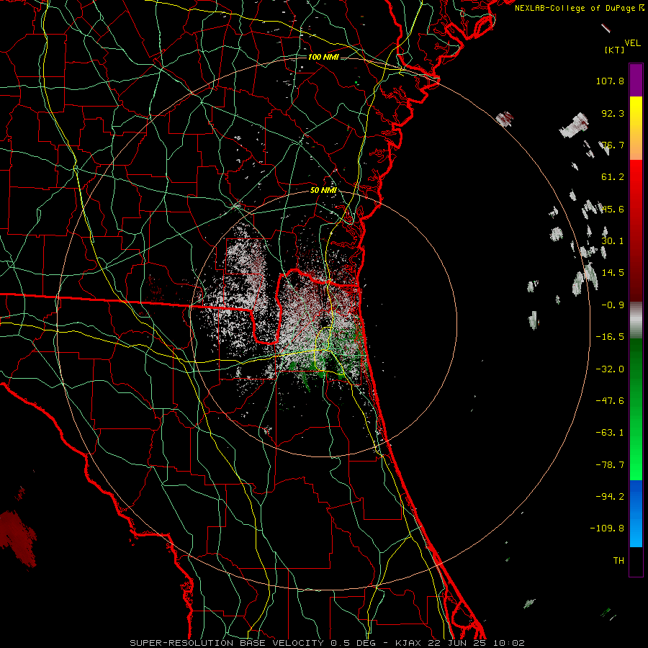648x648 pixels.
Task: Click the 107.8 legend value
Action: pyautogui.click(x=610, y=81)
